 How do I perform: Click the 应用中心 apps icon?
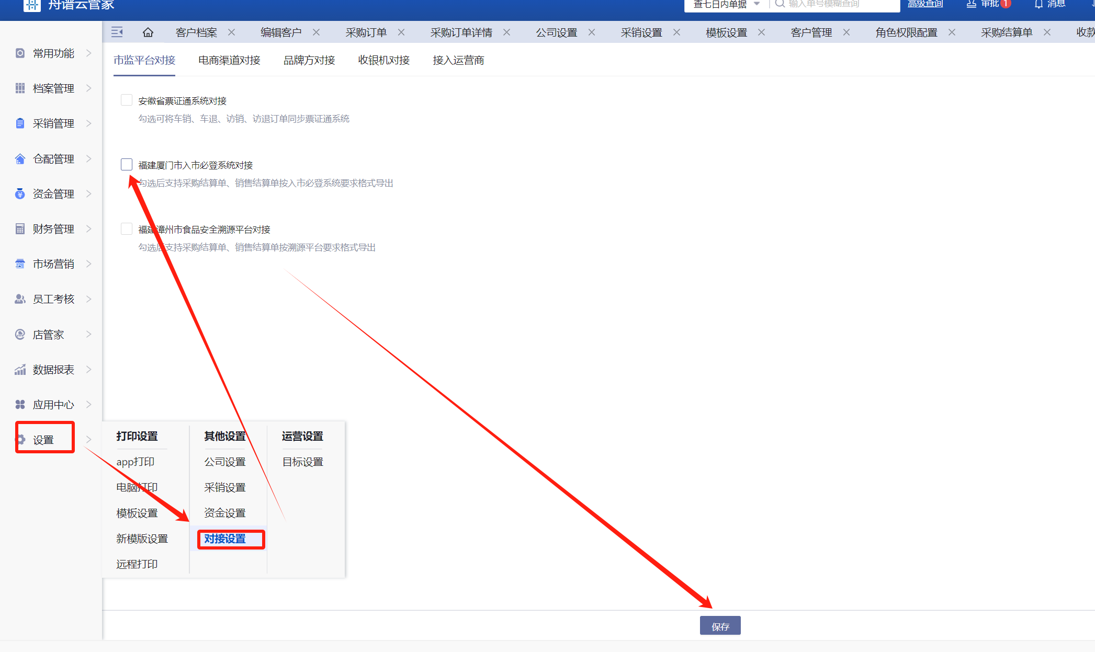tap(20, 405)
